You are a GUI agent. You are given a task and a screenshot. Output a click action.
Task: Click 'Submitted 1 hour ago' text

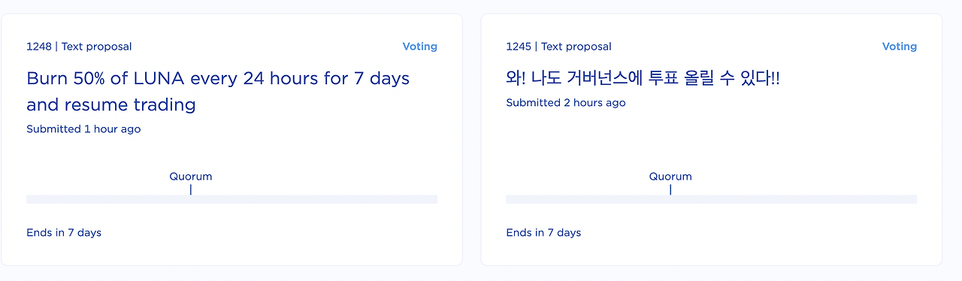point(83,129)
